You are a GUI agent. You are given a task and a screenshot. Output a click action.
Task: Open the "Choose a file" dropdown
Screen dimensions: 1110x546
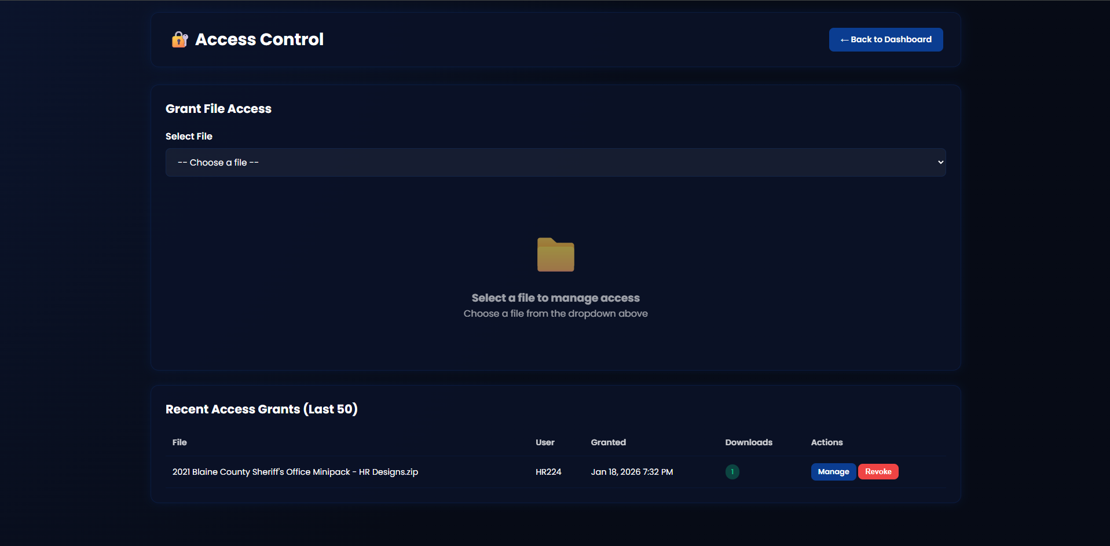pyautogui.click(x=555, y=163)
